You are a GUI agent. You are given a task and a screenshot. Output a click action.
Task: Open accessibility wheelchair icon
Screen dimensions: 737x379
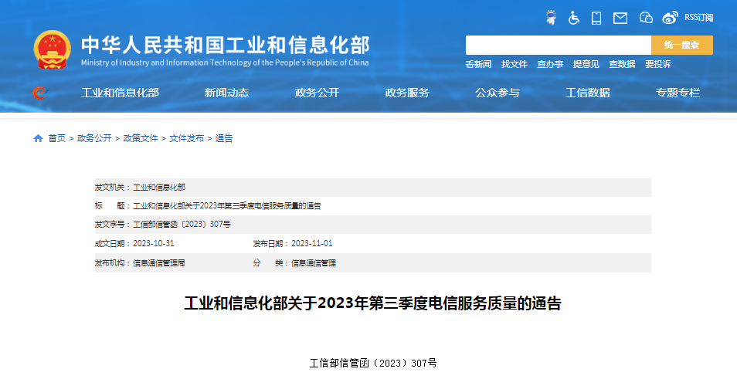tap(573, 18)
